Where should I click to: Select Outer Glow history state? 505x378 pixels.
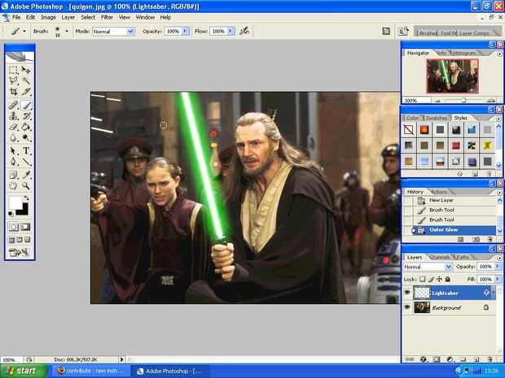pyautogui.click(x=453, y=230)
